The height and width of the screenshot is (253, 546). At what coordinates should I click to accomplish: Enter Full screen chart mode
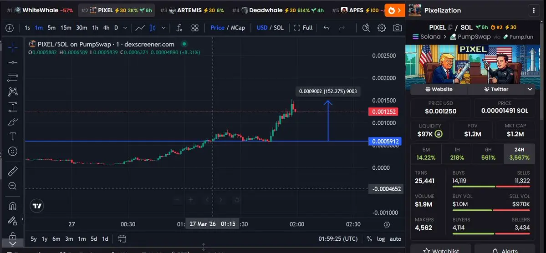point(303,28)
